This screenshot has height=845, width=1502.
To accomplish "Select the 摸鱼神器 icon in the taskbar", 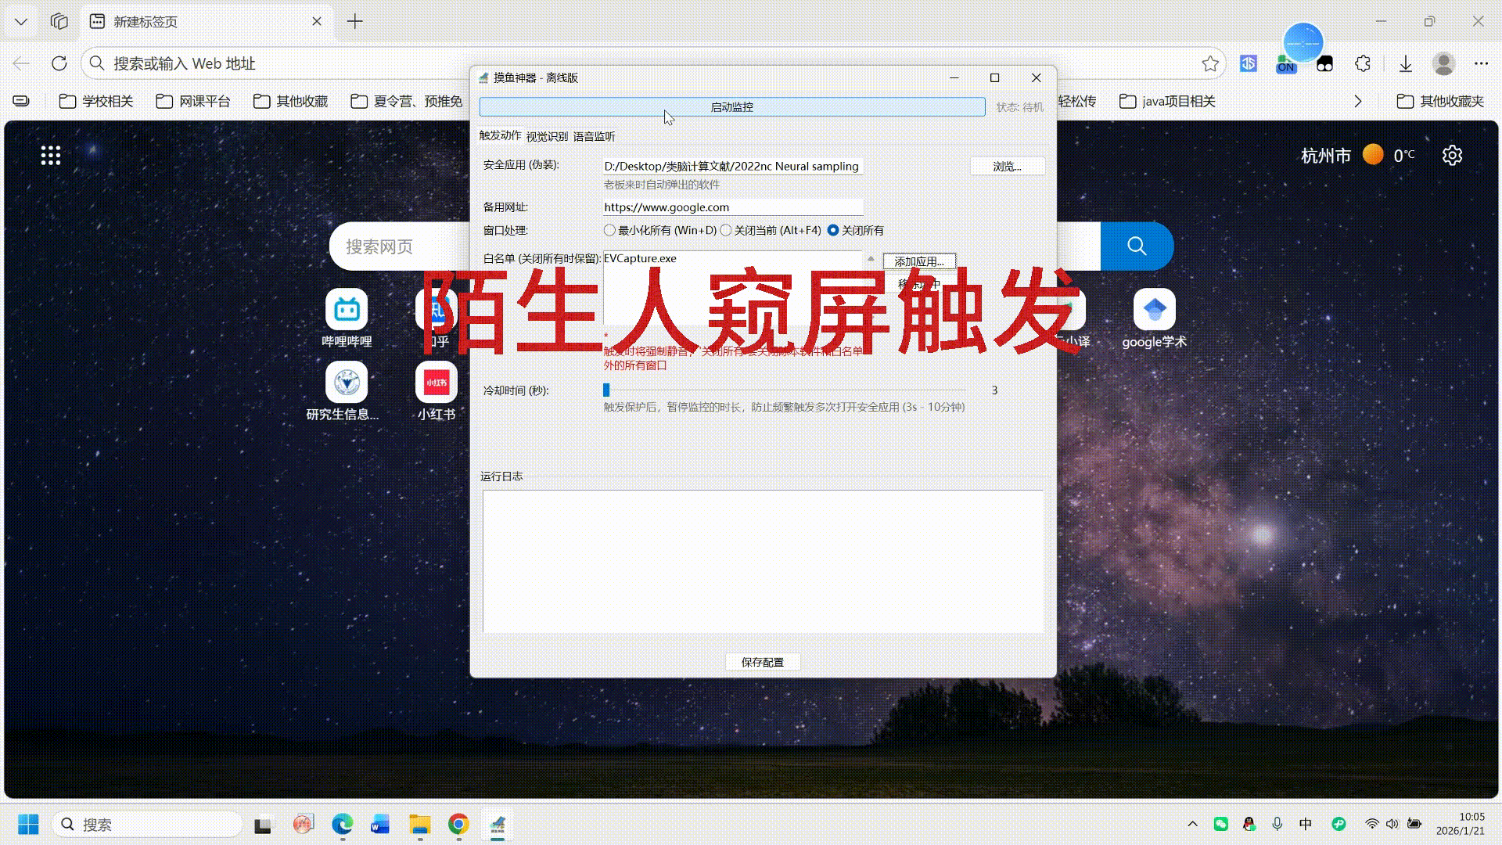I will point(498,824).
